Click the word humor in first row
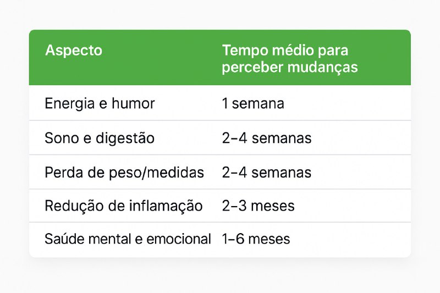Screen dimensions: 440x293 coord(133,103)
